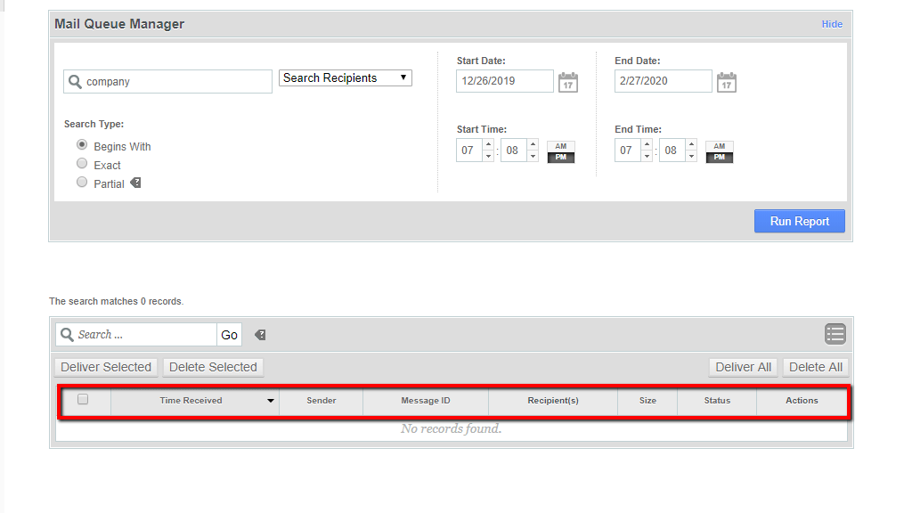912x513 pixels.
Task: Open the Start Date calendar picker
Action: 567,83
